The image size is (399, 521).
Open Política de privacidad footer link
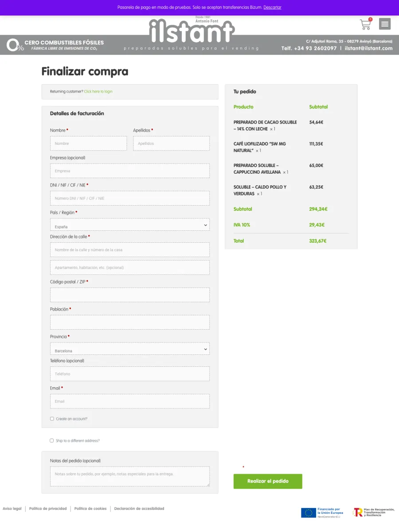point(48,509)
